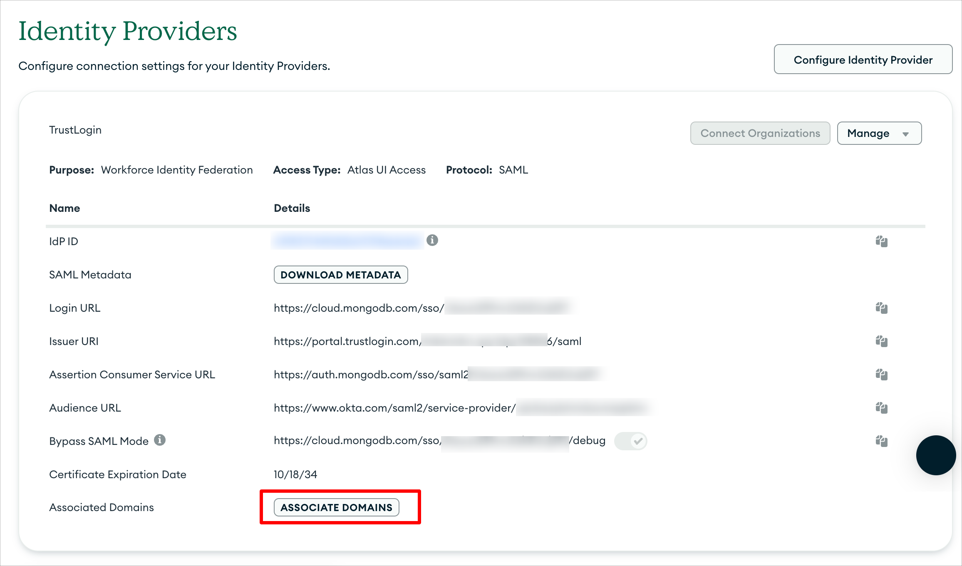Click the Certificate Expiration Date label
The width and height of the screenshot is (962, 566).
point(118,474)
